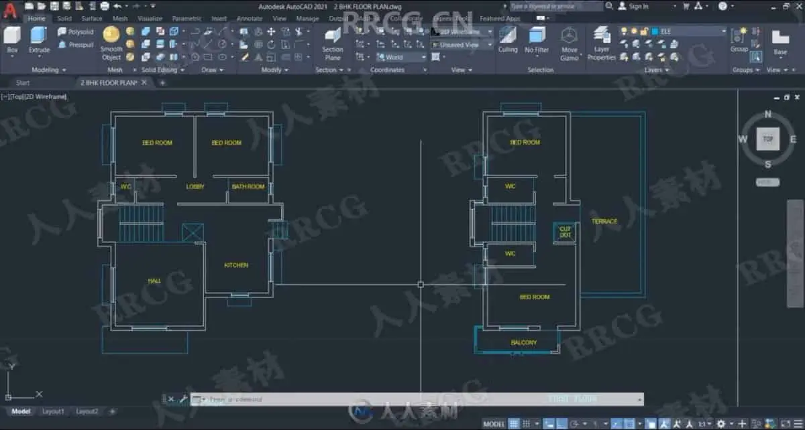The width and height of the screenshot is (805, 430).
Task: Click the Rotate tool in Modify panel
Action: click(271, 44)
